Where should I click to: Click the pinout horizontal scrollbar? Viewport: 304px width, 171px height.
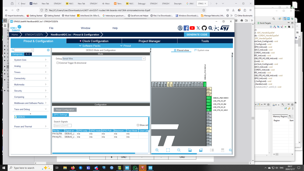[174, 154]
